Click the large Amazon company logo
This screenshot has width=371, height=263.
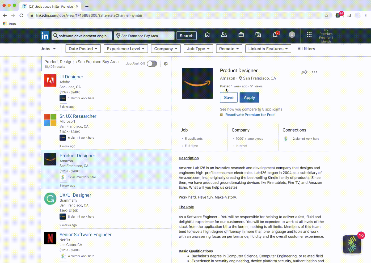pyautogui.click(x=197, y=83)
